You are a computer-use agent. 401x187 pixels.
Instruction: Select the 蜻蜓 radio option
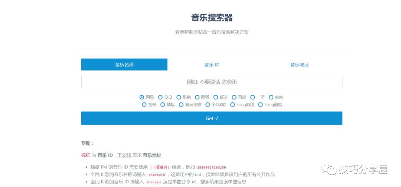click(163, 105)
